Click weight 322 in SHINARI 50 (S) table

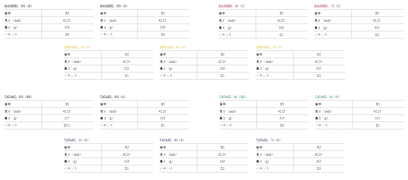tap(127, 69)
